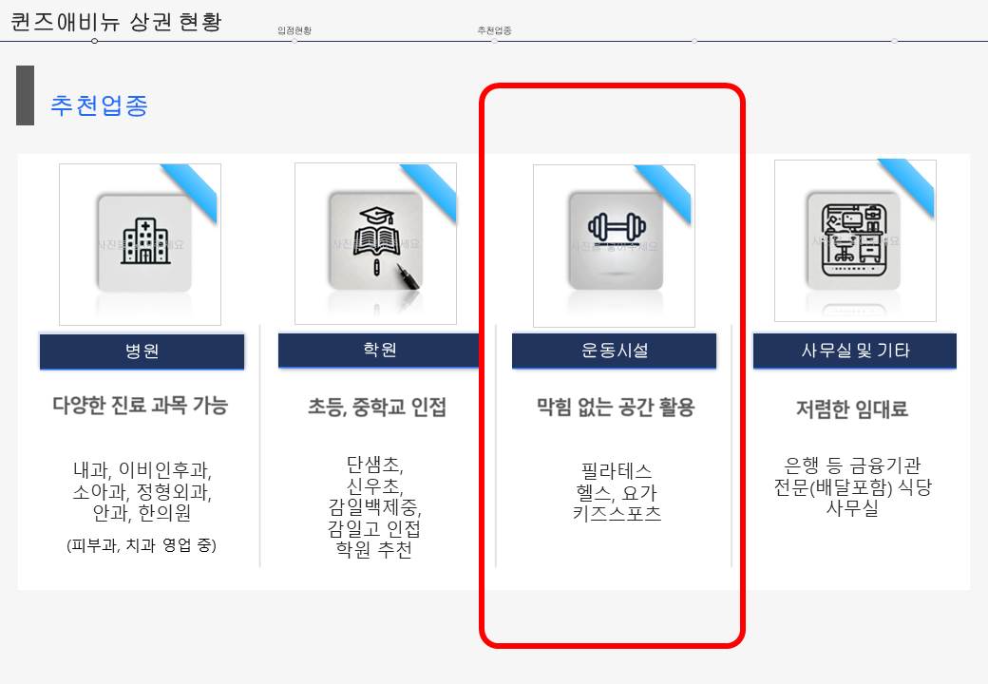Click the 퀸즈애비뉴 상권 현황 page title
The height and width of the screenshot is (684, 988).
117,22
